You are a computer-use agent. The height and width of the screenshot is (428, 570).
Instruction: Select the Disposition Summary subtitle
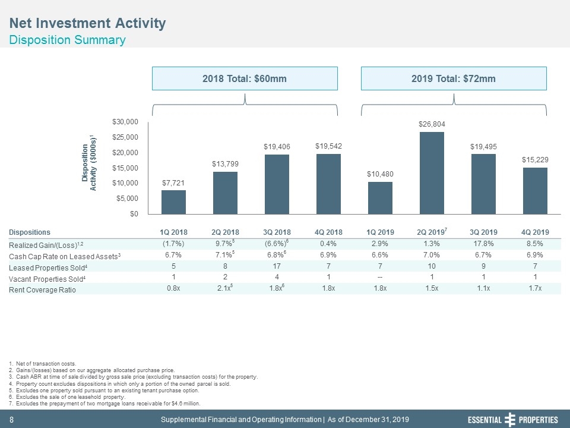pos(67,40)
